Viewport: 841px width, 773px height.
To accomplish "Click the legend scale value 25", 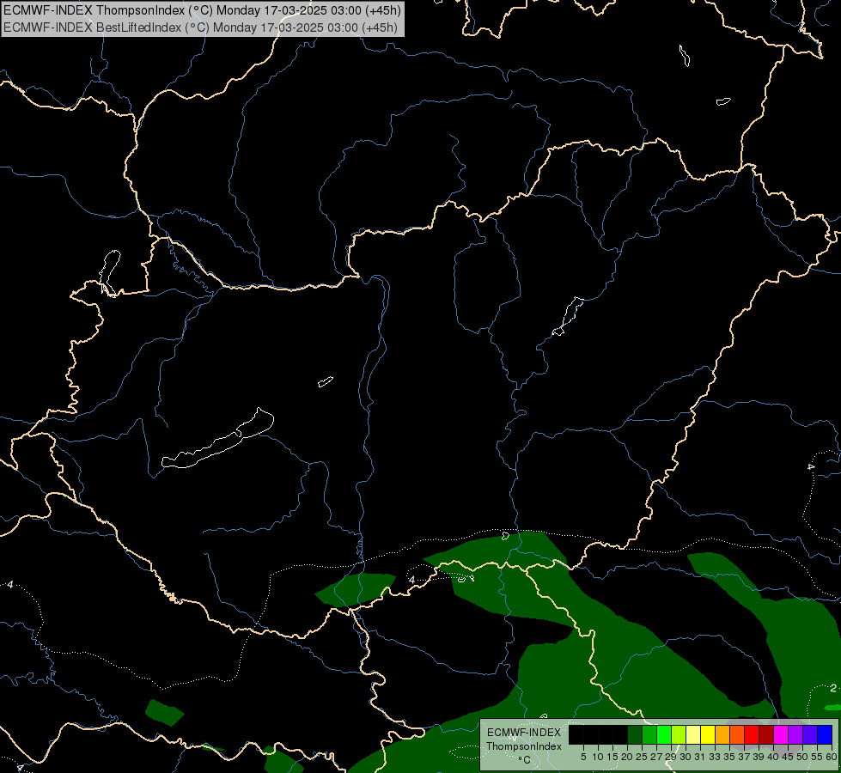I will point(642,757).
